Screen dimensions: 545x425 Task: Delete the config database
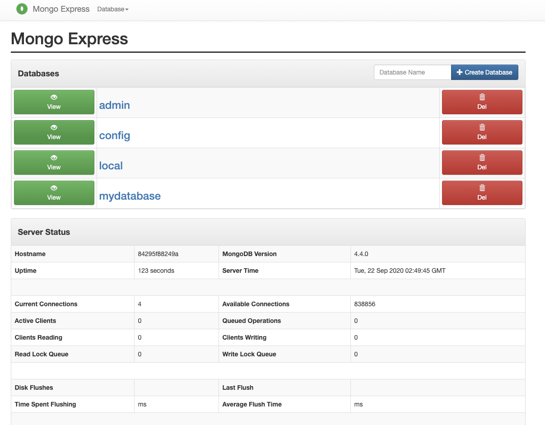482,132
